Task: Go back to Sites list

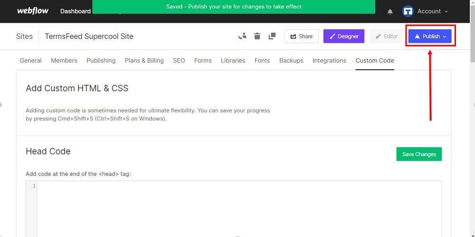Action: point(24,36)
